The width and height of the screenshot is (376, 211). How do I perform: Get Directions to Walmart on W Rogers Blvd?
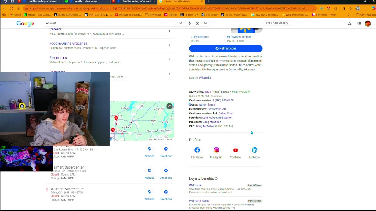[166, 152]
